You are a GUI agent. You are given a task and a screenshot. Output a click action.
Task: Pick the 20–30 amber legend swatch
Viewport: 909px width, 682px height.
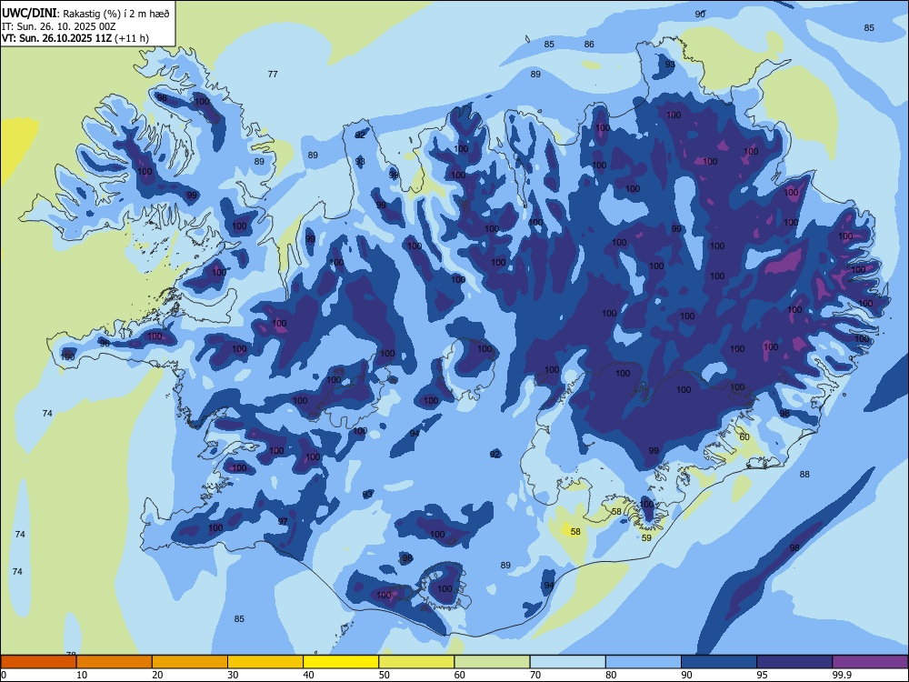coord(190,662)
